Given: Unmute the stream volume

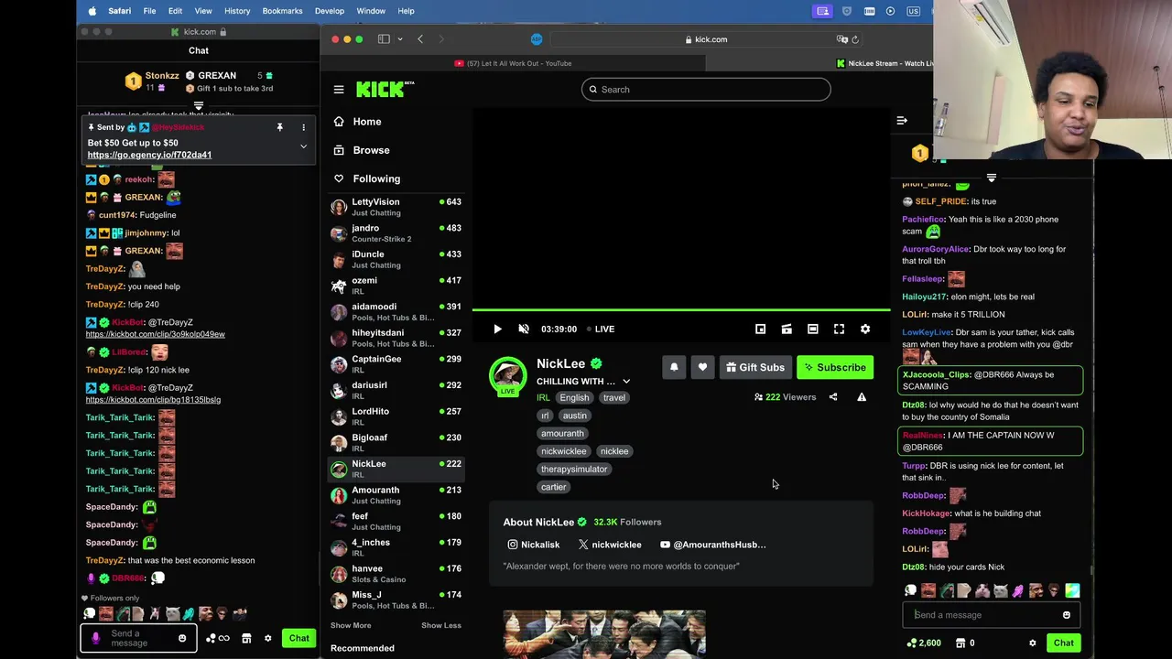Looking at the screenshot, I should pyautogui.click(x=524, y=329).
